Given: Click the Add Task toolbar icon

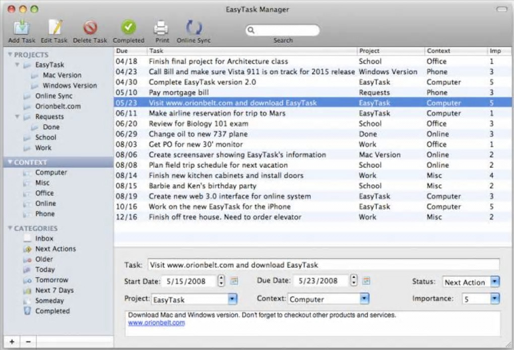Looking at the screenshot, I should pyautogui.click(x=22, y=28).
